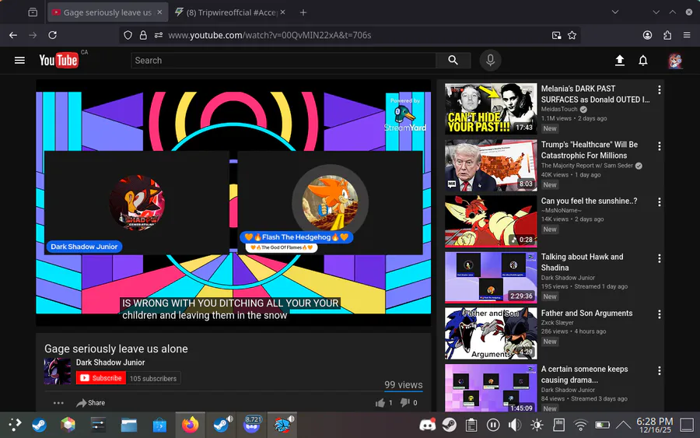Screen dimensions: 700x438
Task: Open more actions ellipsis below video
Action: pyautogui.click(x=58, y=403)
